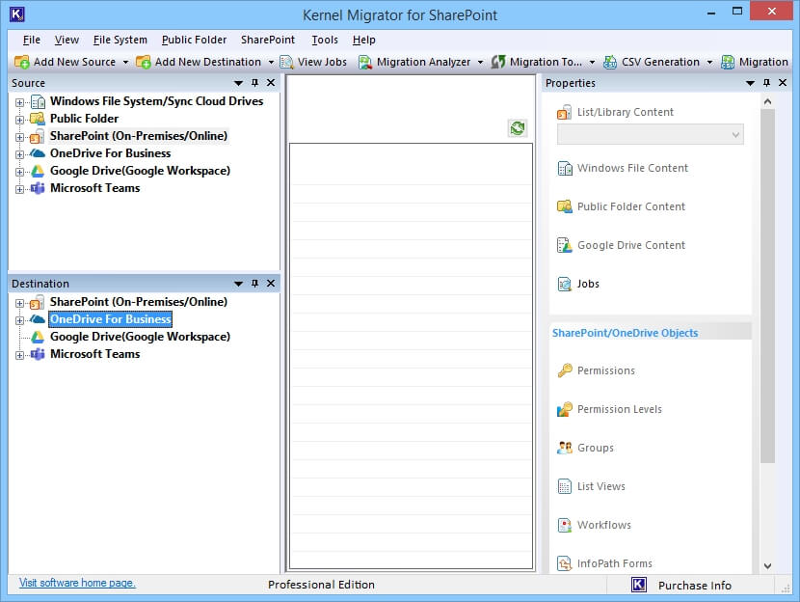Viewport: 800px width, 602px height.
Task: Open the List/Library Content combo box
Action: (x=650, y=135)
